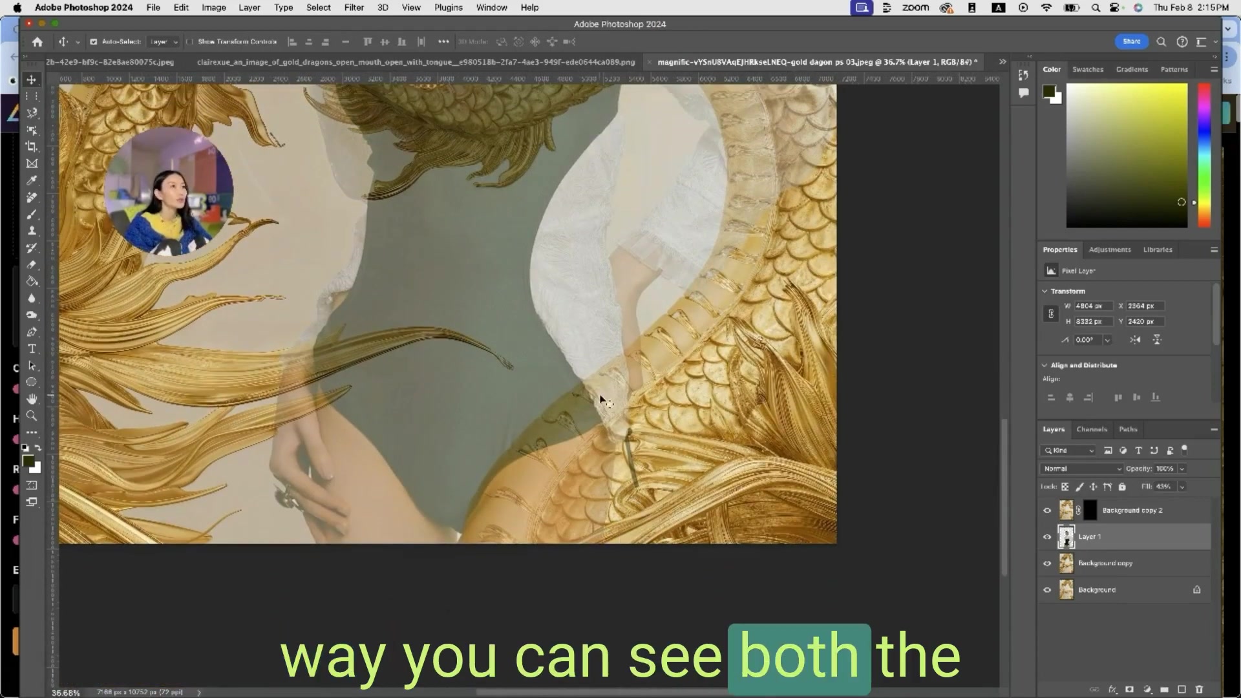Pick a color in the color field
The width and height of the screenshot is (1241, 698).
coord(1127,155)
